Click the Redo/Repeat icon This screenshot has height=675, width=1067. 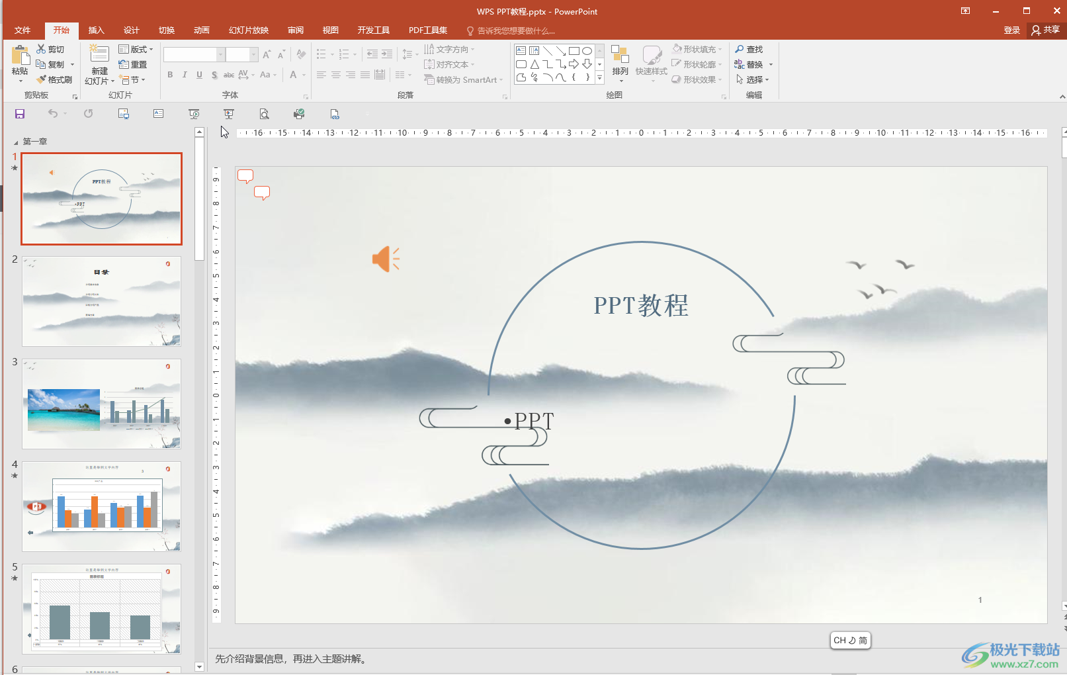[89, 114]
